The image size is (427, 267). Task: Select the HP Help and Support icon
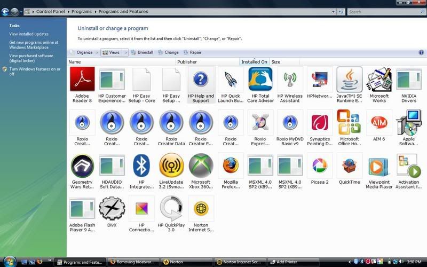[x=201, y=79]
